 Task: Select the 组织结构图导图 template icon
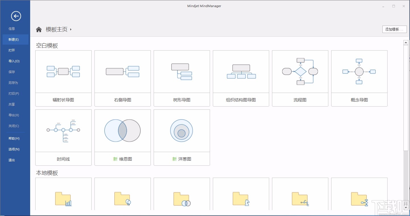click(x=241, y=71)
